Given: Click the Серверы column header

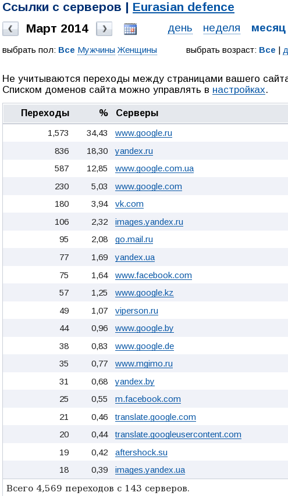Looking at the screenshot, I should [x=137, y=113].
